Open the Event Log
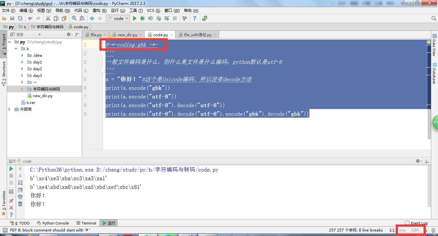The width and height of the screenshot is (438, 236). point(416,223)
